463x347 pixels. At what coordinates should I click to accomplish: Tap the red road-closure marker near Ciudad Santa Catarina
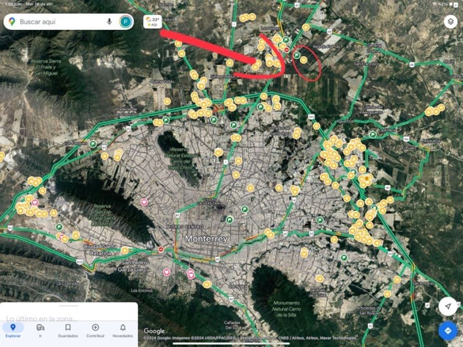(161, 250)
